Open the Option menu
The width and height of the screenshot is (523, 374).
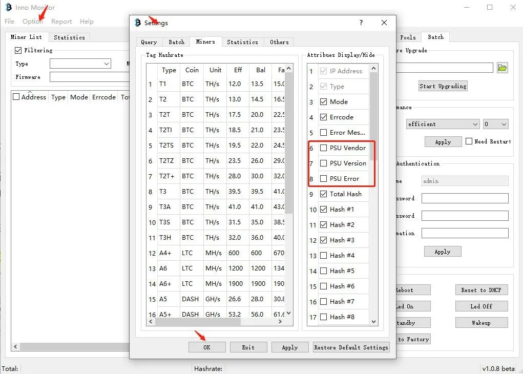click(33, 22)
